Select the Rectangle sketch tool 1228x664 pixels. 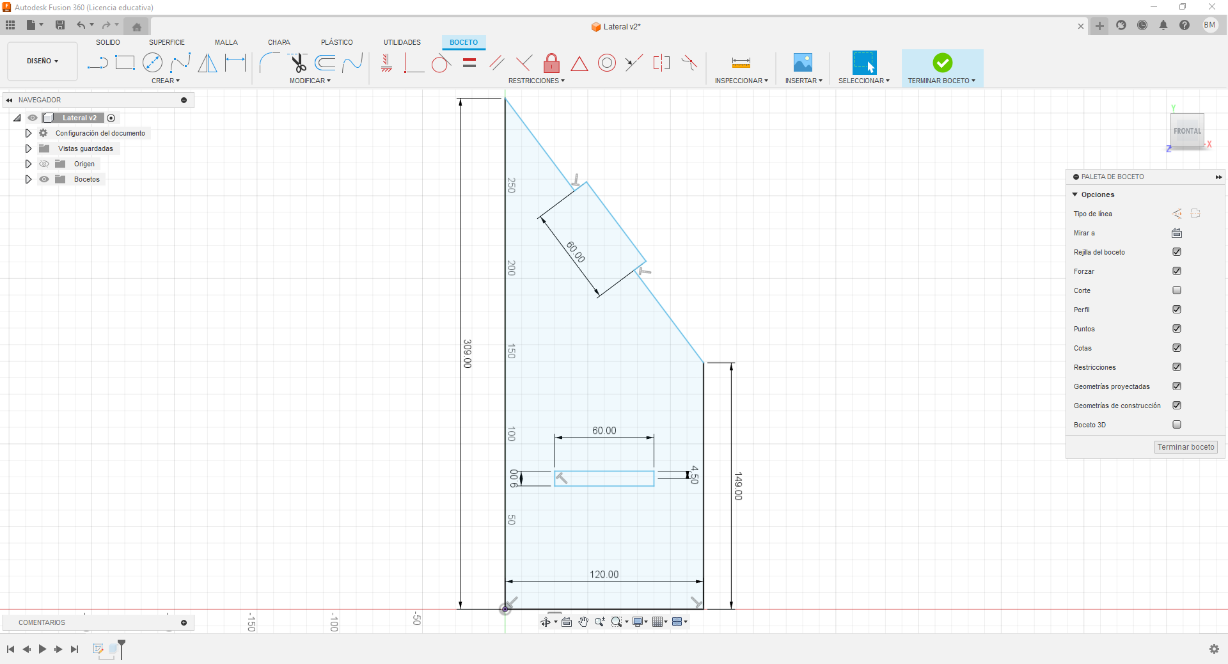[x=125, y=63]
